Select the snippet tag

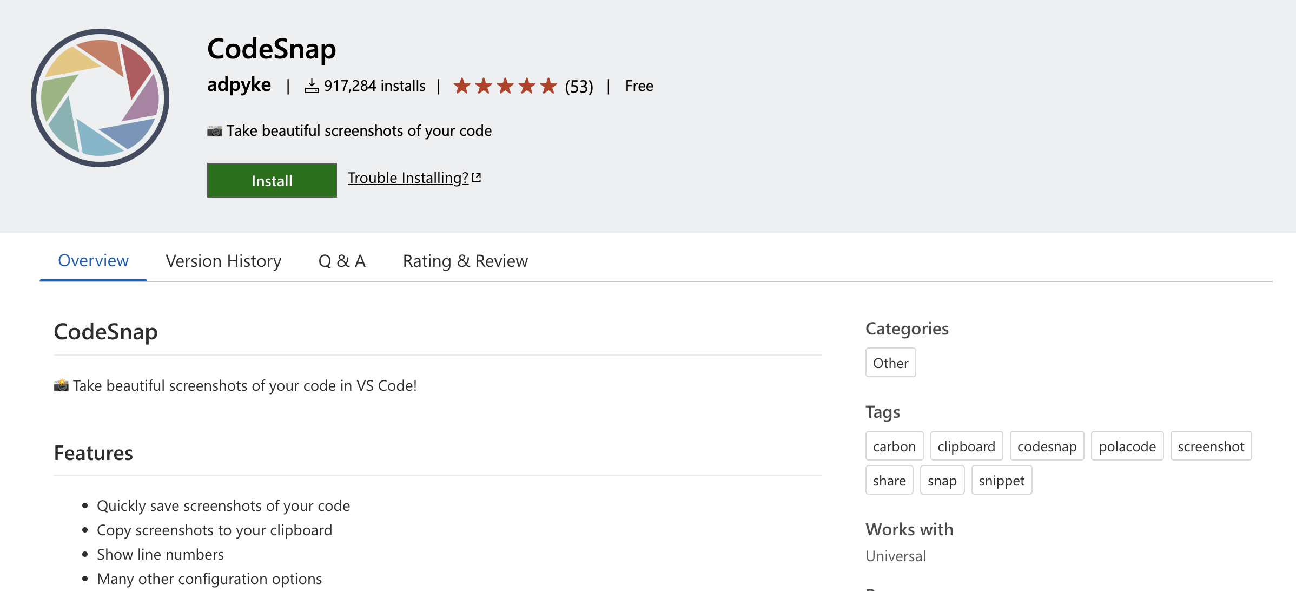click(1001, 481)
